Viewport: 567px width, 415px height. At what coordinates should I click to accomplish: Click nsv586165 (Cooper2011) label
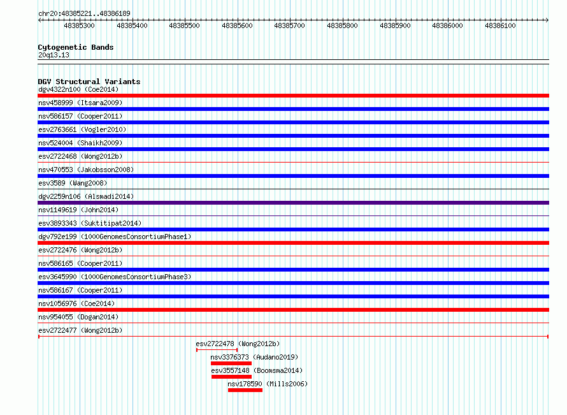[x=80, y=263]
